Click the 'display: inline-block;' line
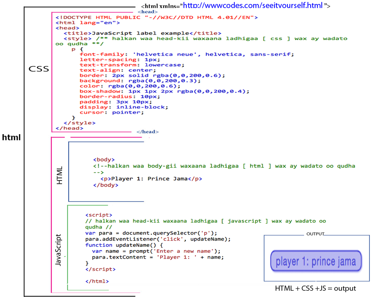Image resolution: width=387 pixels, height=297 pixels. (124, 107)
